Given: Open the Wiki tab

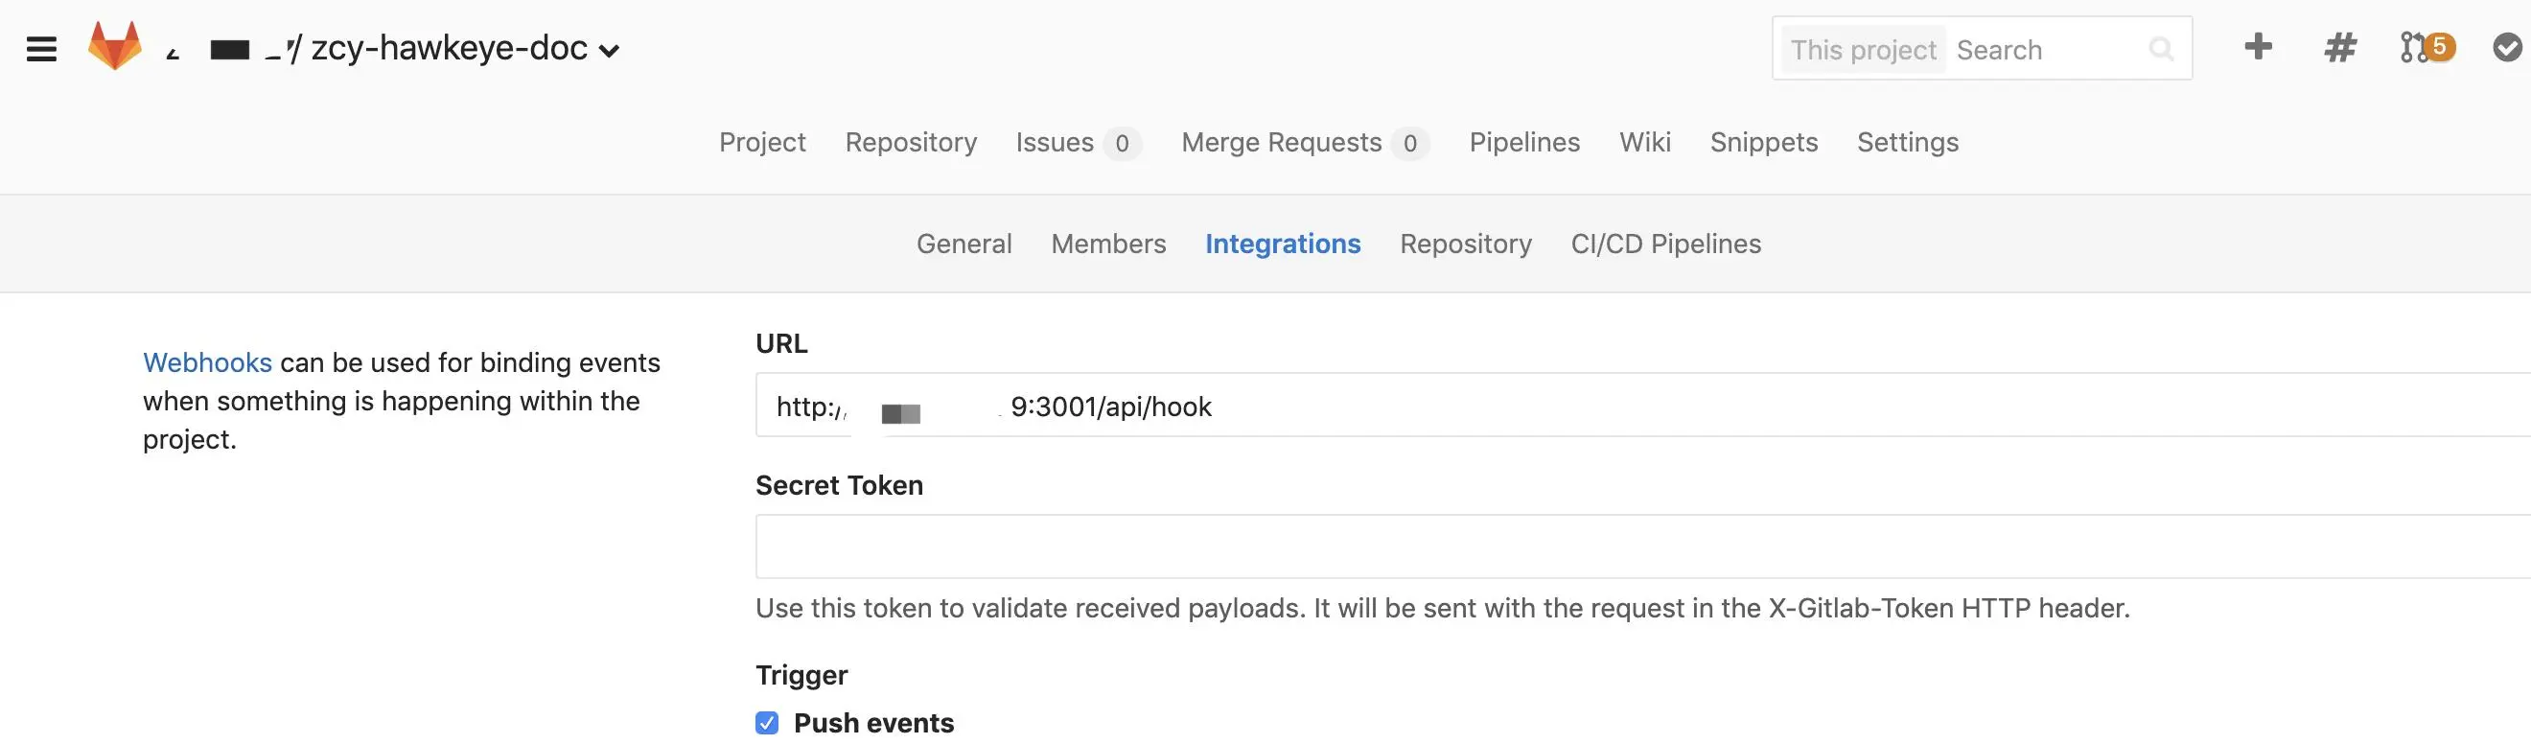Looking at the screenshot, I should tap(1645, 143).
